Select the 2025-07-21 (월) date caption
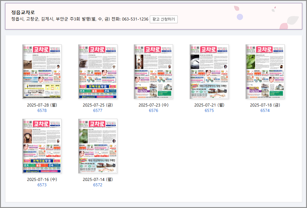 (x=209, y=105)
